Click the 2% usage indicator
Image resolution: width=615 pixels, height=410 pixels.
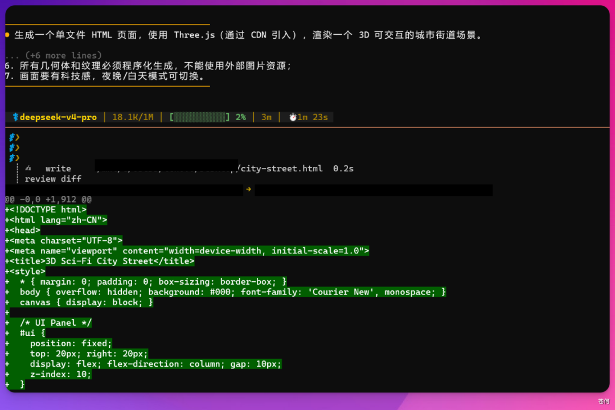[241, 117]
